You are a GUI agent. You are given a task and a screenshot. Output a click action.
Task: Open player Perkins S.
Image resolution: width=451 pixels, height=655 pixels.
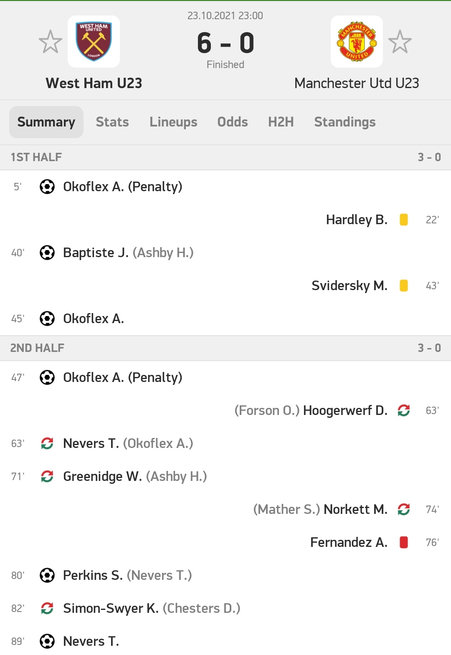coord(93,575)
